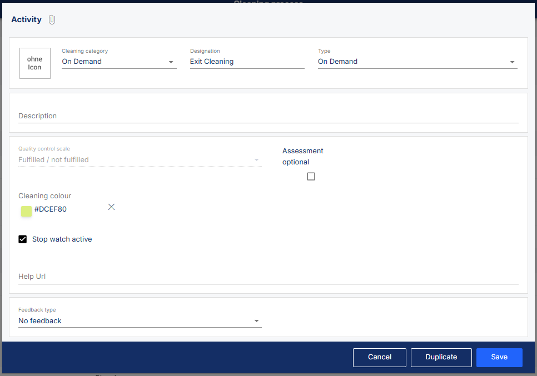Click the paperclip attachment icon
The image size is (537, 376).
click(52, 20)
